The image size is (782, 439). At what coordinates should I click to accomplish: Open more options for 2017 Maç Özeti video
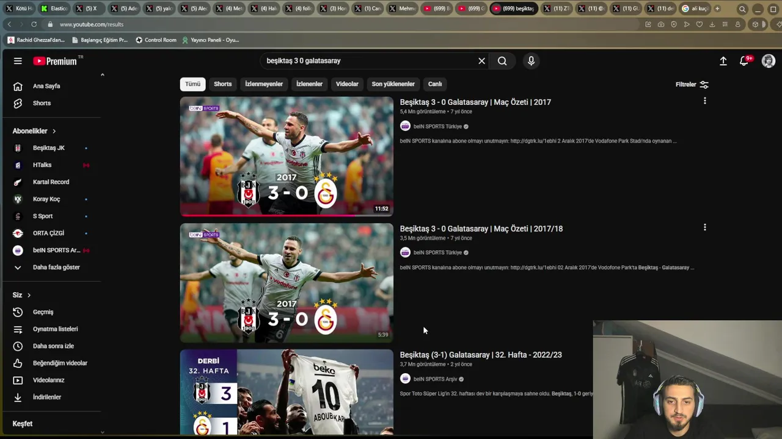tap(705, 101)
